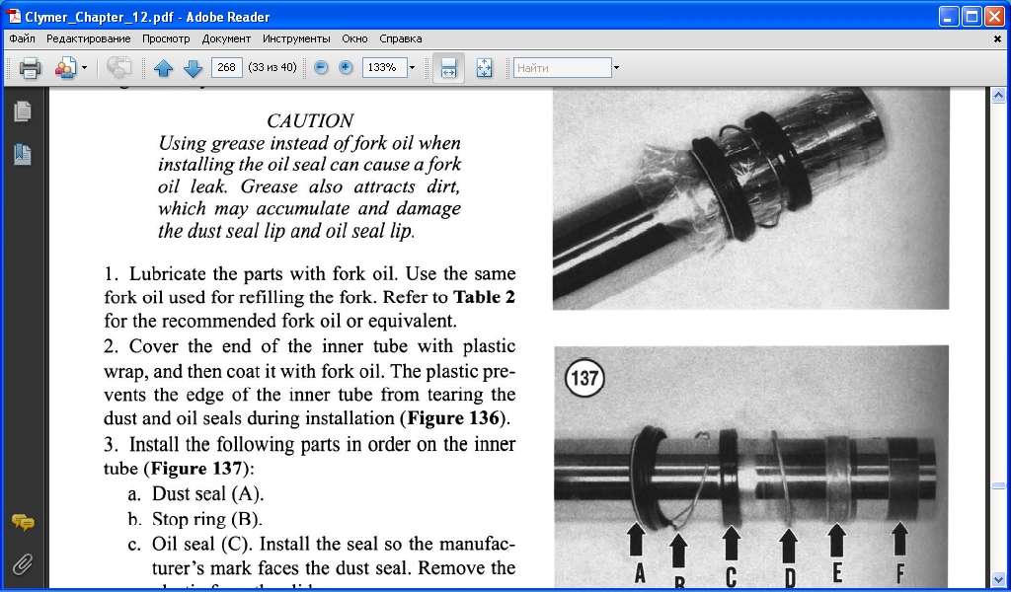Zoom out with the minus button

click(321, 68)
